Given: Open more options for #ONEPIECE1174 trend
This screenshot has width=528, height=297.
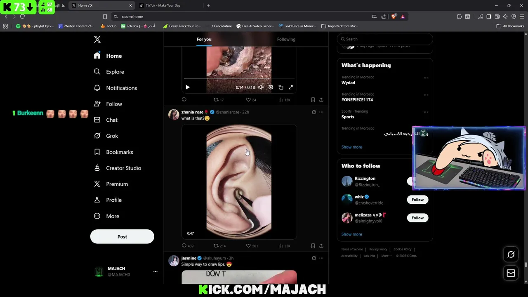Looking at the screenshot, I should click(x=426, y=95).
